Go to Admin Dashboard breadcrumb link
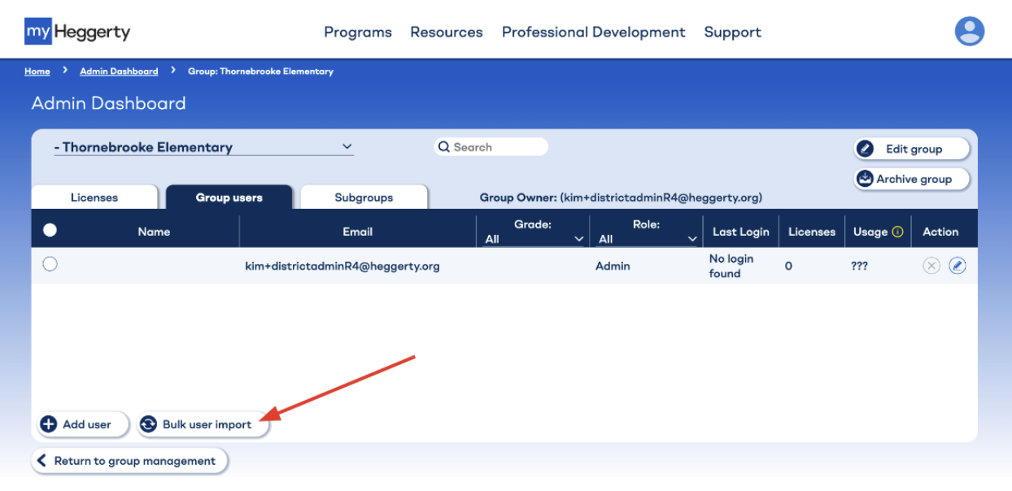 pos(119,72)
